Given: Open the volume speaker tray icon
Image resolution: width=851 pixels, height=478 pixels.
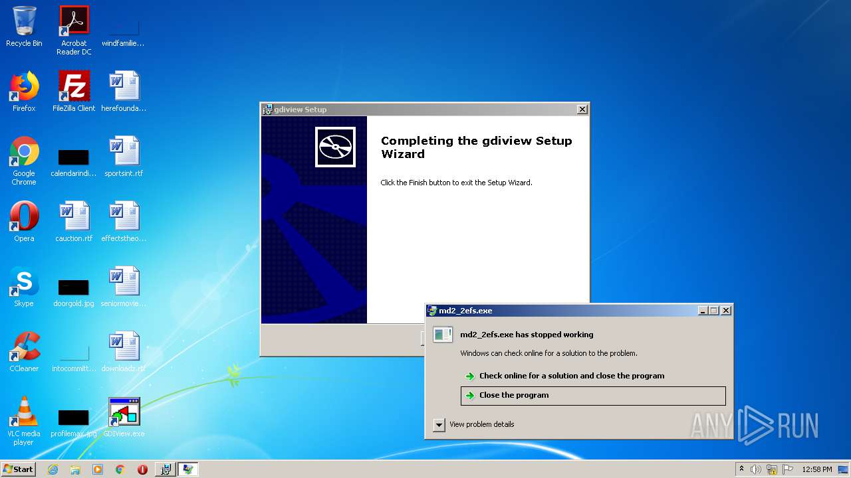Looking at the screenshot, I should click(756, 469).
